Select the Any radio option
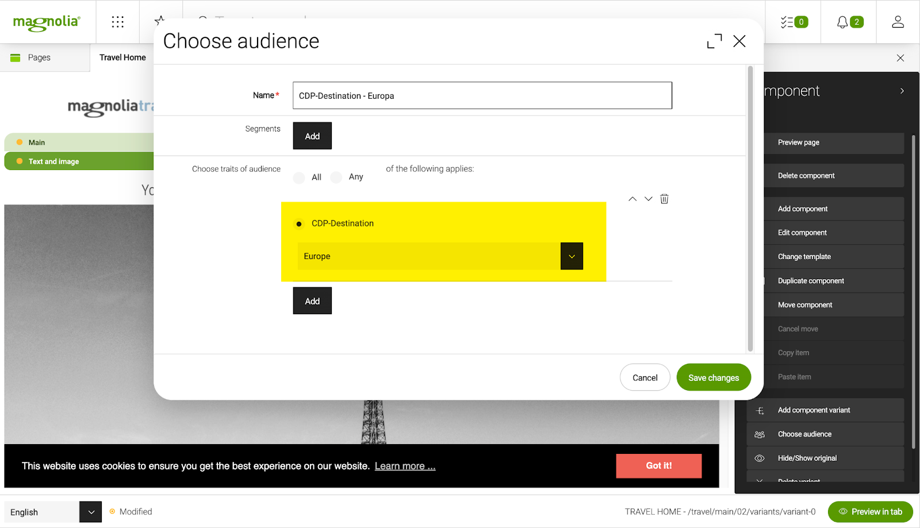This screenshot has width=920, height=528. (x=336, y=178)
